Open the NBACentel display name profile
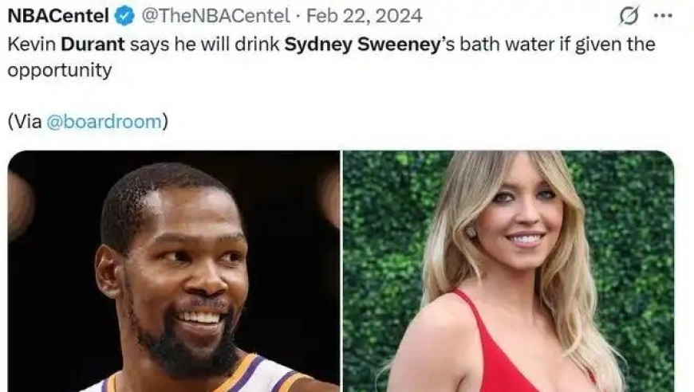The image size is (694, 392). click(x=57, y=16)
